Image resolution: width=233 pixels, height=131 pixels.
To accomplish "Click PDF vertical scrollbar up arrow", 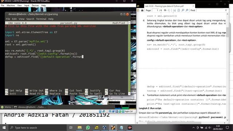I will 228,14.
